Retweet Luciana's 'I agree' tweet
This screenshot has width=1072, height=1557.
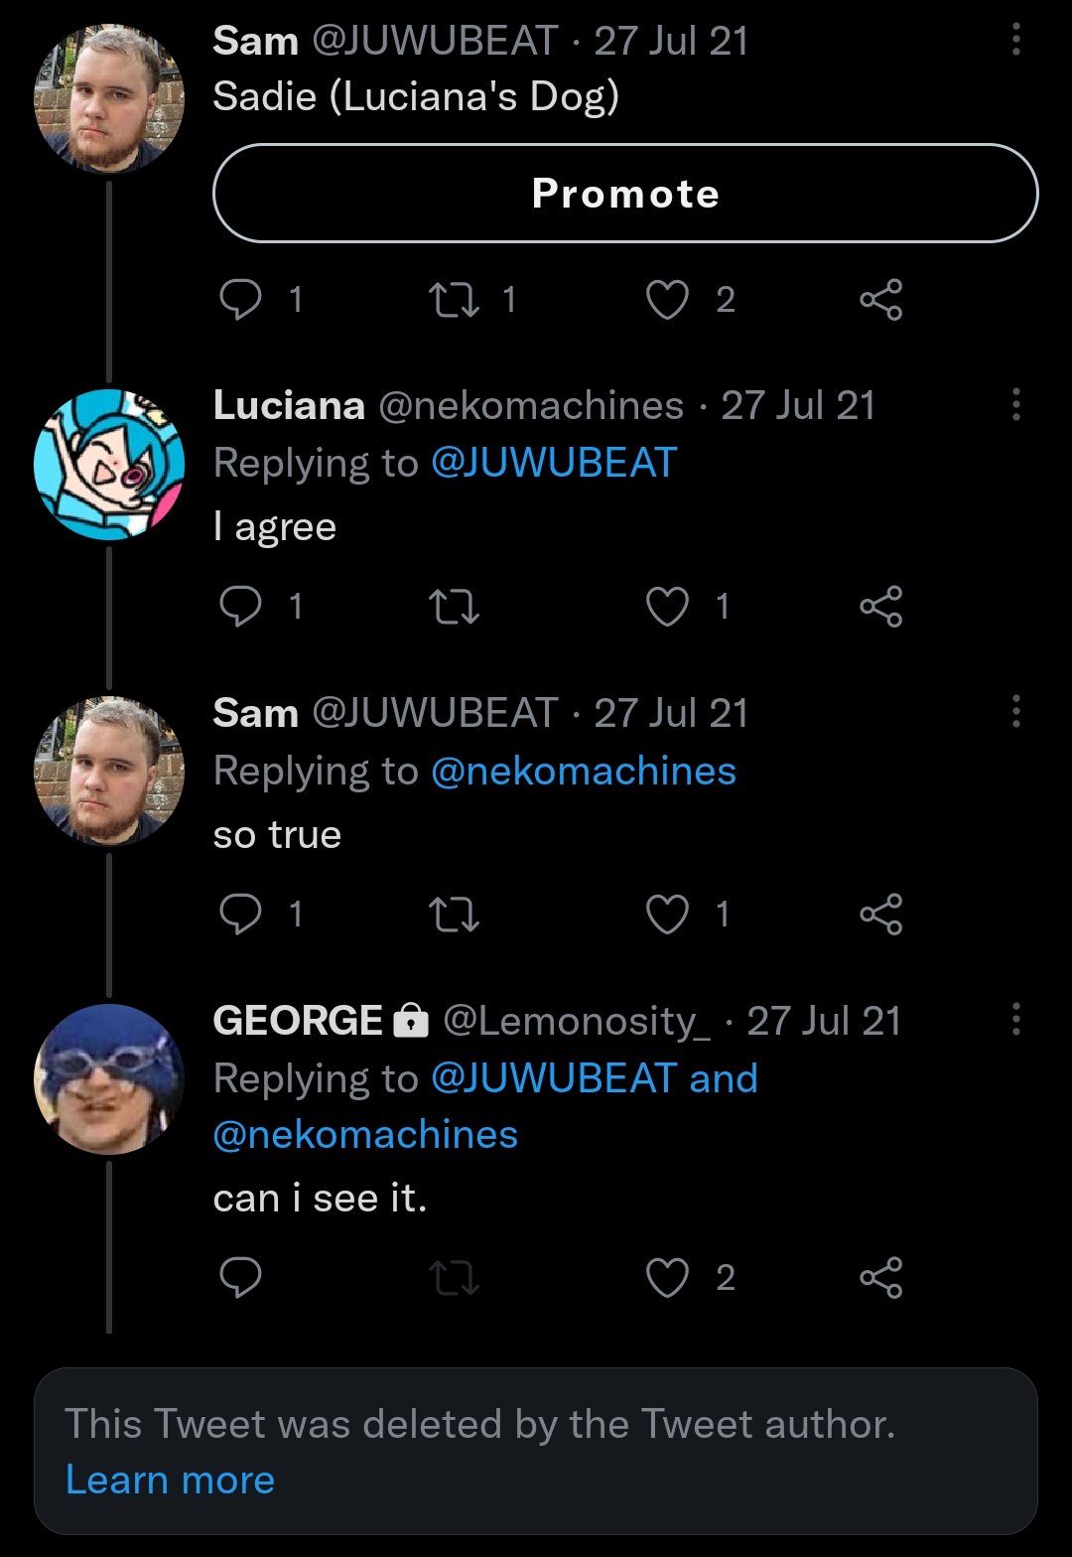point(453,606)
